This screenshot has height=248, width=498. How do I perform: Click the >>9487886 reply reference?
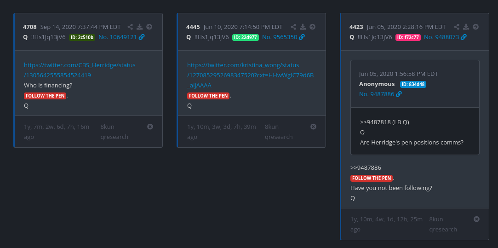click(x=366, y=167)
